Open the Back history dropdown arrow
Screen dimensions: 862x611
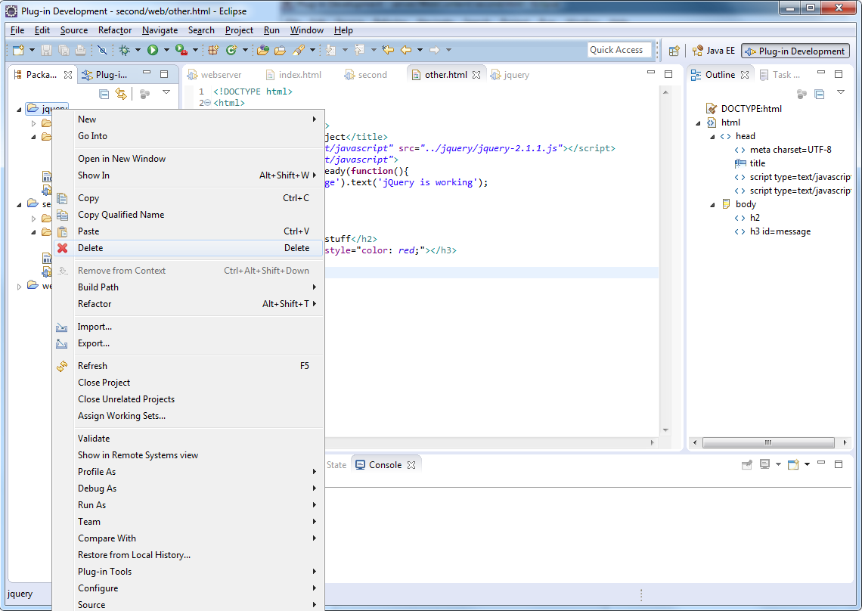(x=420, y=50)
